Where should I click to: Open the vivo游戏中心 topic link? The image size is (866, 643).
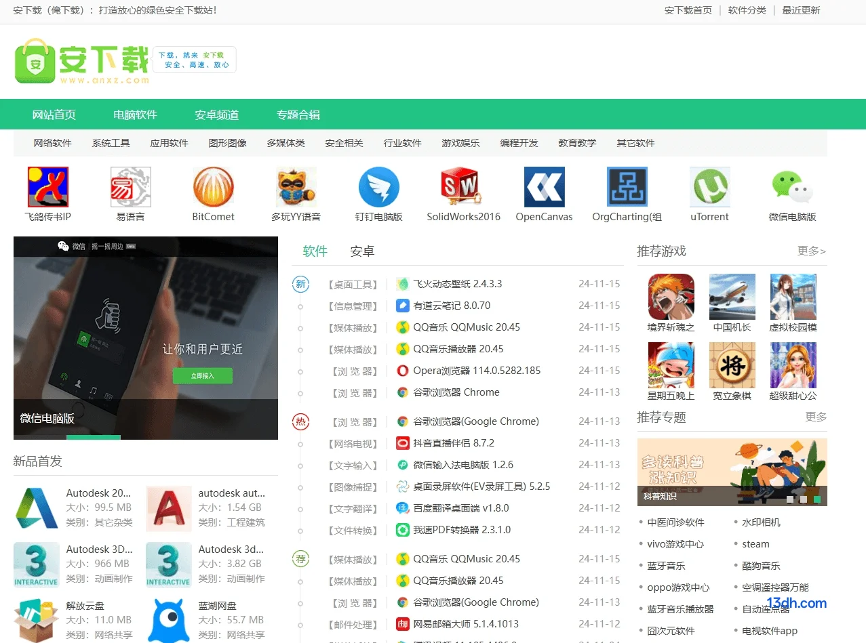675,544
